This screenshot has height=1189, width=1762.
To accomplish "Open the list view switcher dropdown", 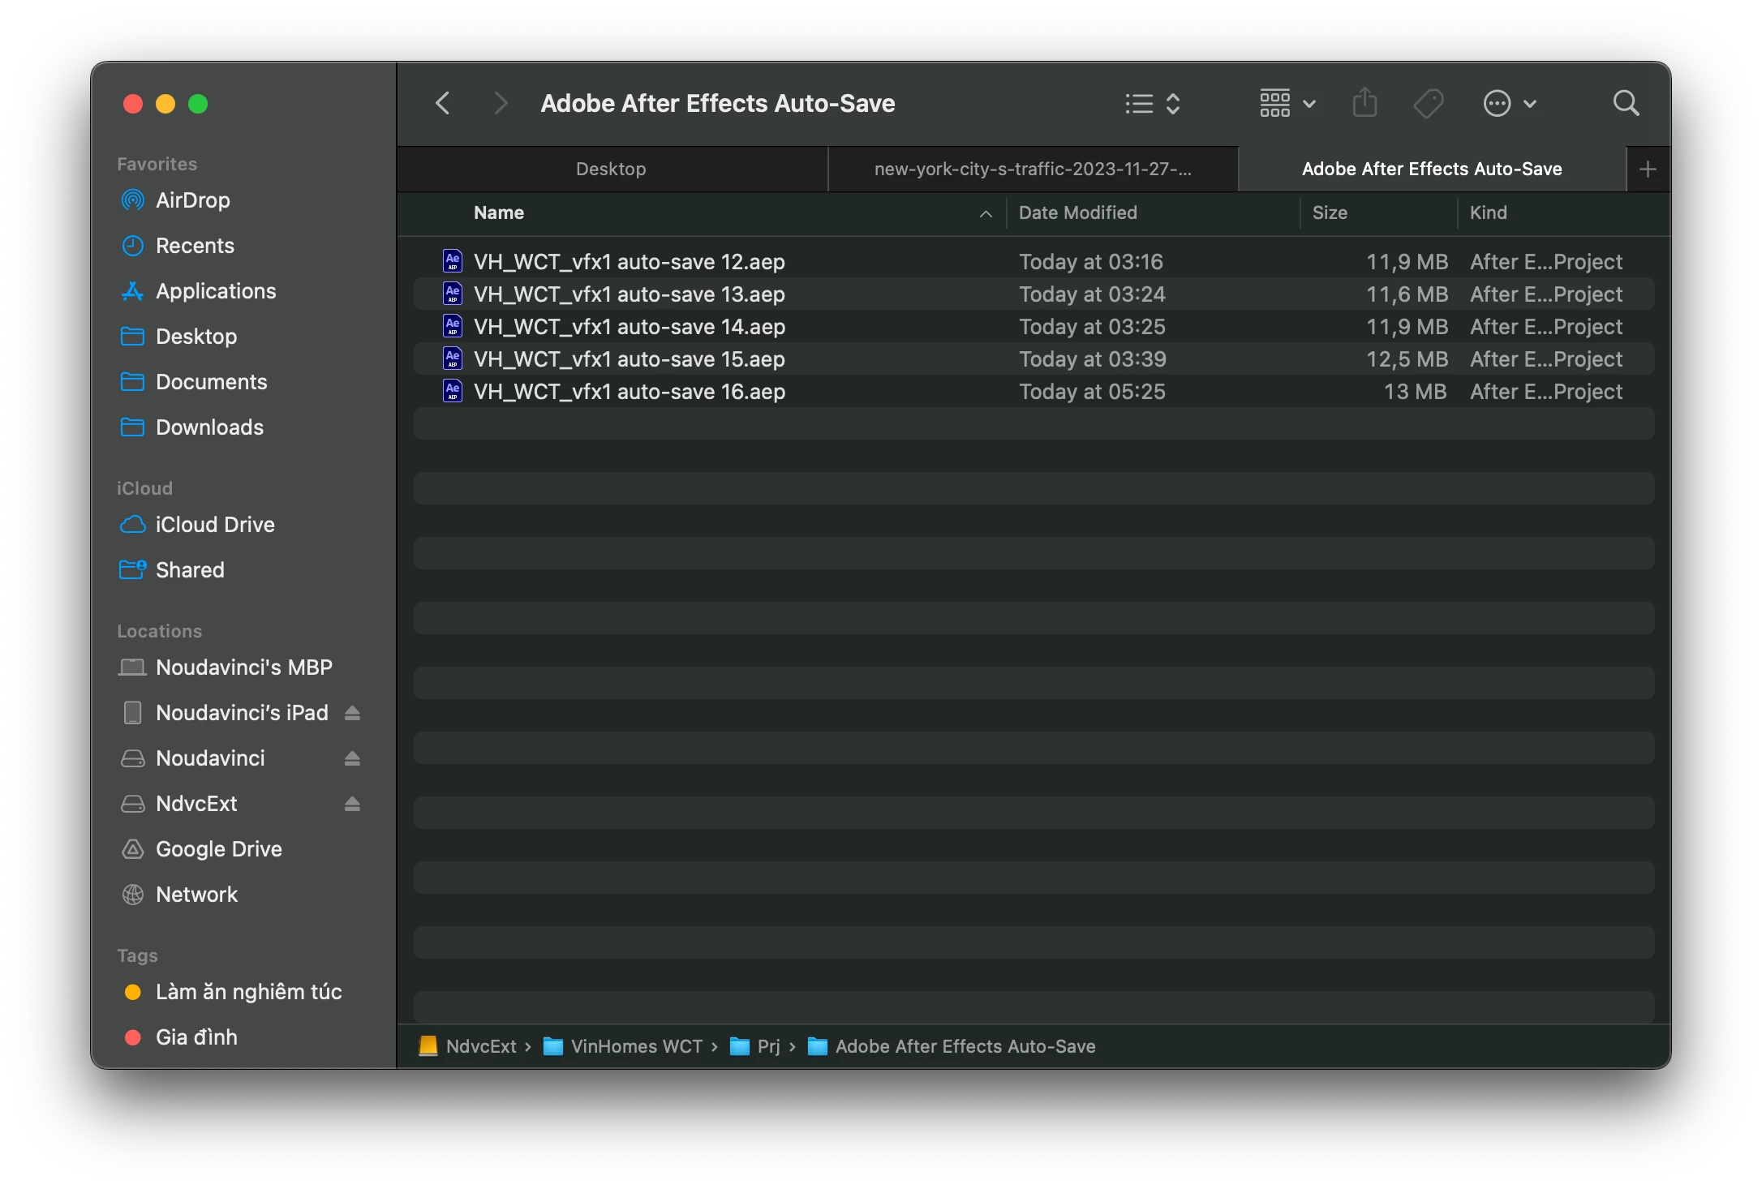I will pyautogui.click(x=1153, y=104).
